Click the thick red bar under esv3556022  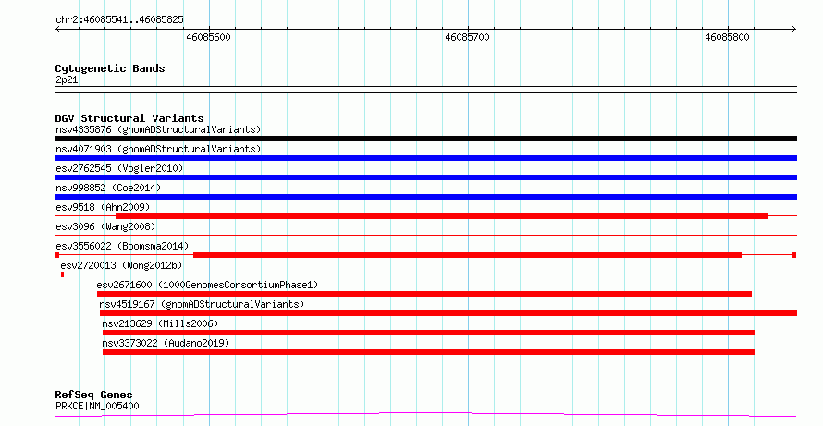click(x=467, y=255)
